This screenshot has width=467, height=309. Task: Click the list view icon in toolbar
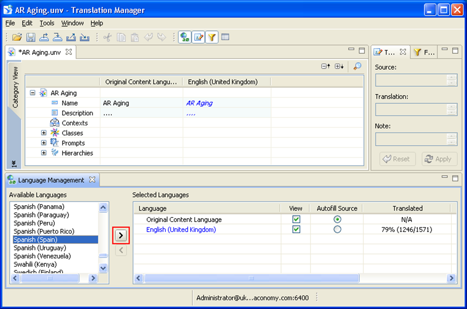point(225,37)
